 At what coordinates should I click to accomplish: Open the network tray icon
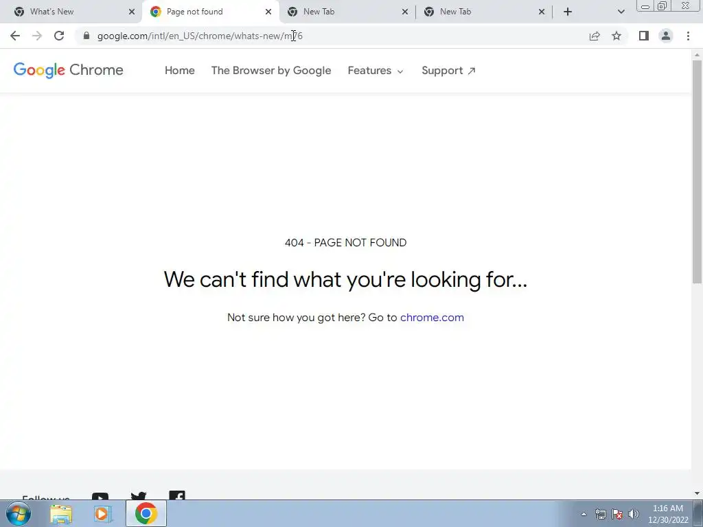pos(600,514)
